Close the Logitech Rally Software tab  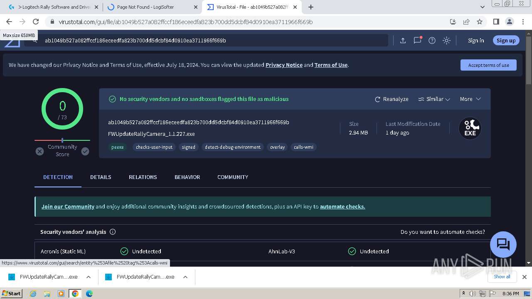pyautogui.click(x=96, y=7)
